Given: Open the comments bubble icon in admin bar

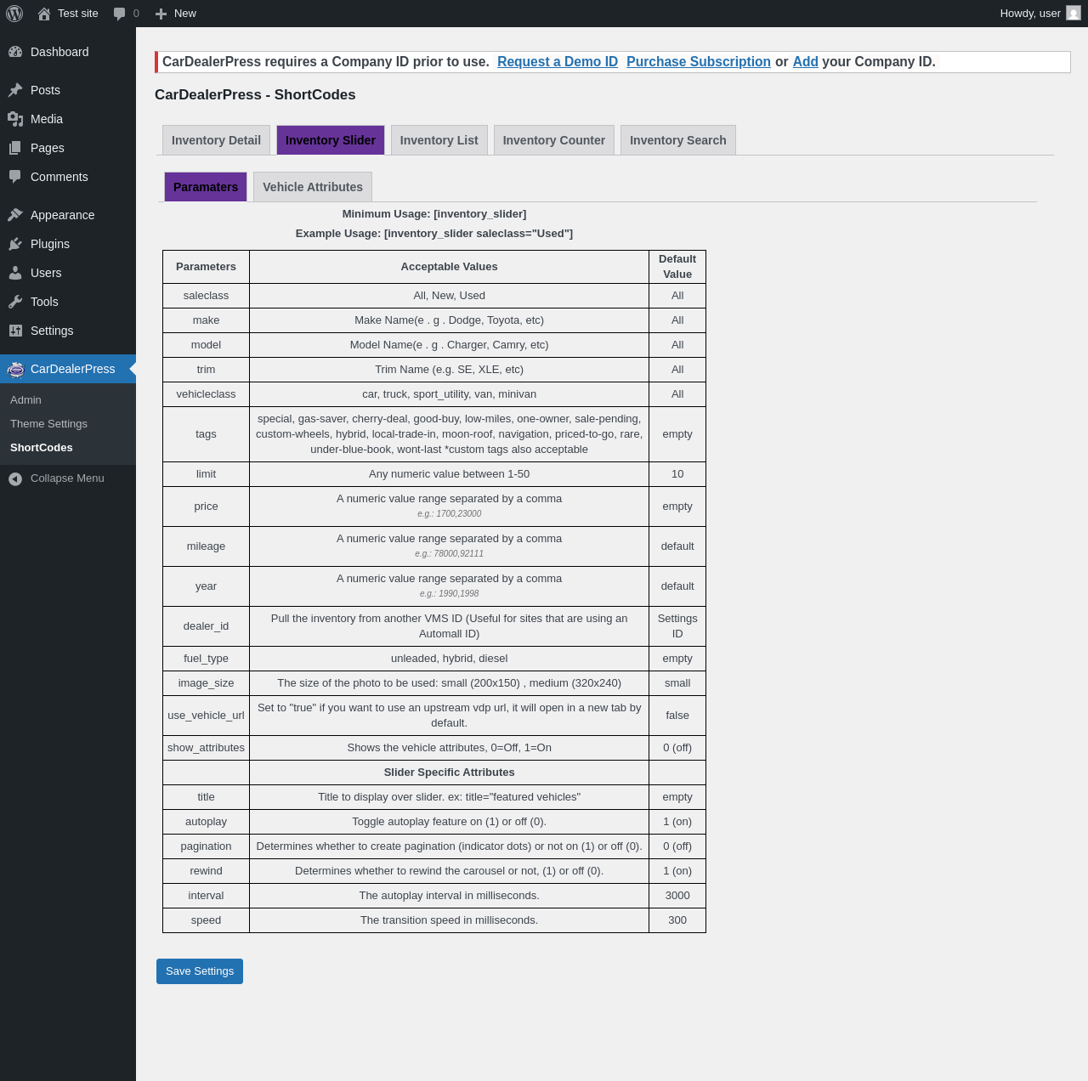Looking at the screenshot, I should (x=119, y=14).
